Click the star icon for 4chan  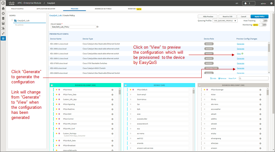click(205, 94)
